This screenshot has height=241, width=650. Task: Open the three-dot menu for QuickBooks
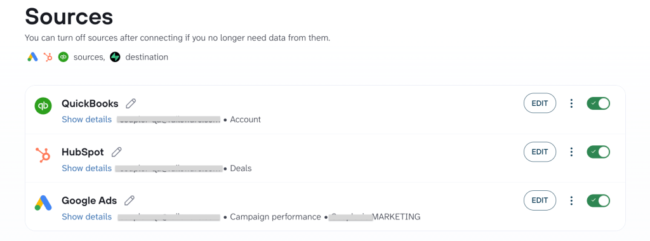pyautogui.click(x=571, y=103)
